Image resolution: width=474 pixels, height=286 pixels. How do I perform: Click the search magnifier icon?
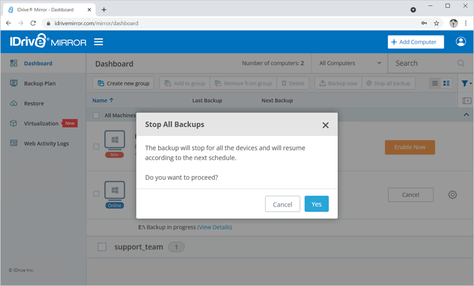pos(461,63)
